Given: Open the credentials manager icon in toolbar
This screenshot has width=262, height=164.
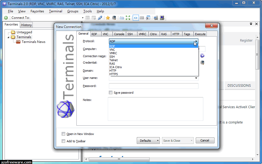Looking at the screenshot, I should click(x=114, y=18).
